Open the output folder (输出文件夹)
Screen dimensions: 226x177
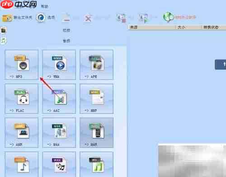coord(17,18)
